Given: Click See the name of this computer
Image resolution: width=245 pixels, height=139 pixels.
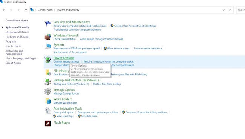Looking at the screenshot, I should coord(70,52).
